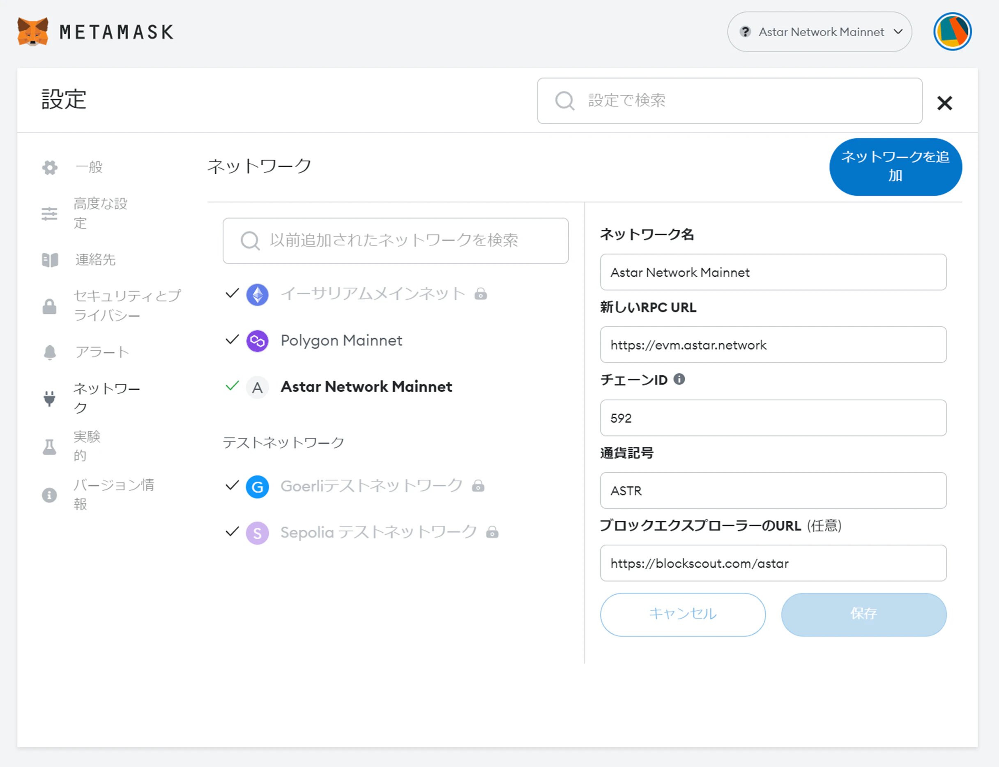Click the info icon for バージョン情報
The height and width of the screenshot is (767, 999).
click(49, 495)
